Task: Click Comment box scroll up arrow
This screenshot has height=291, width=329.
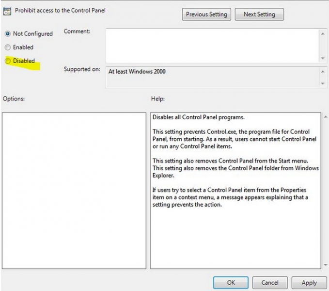Action: (x=323, y=33)
